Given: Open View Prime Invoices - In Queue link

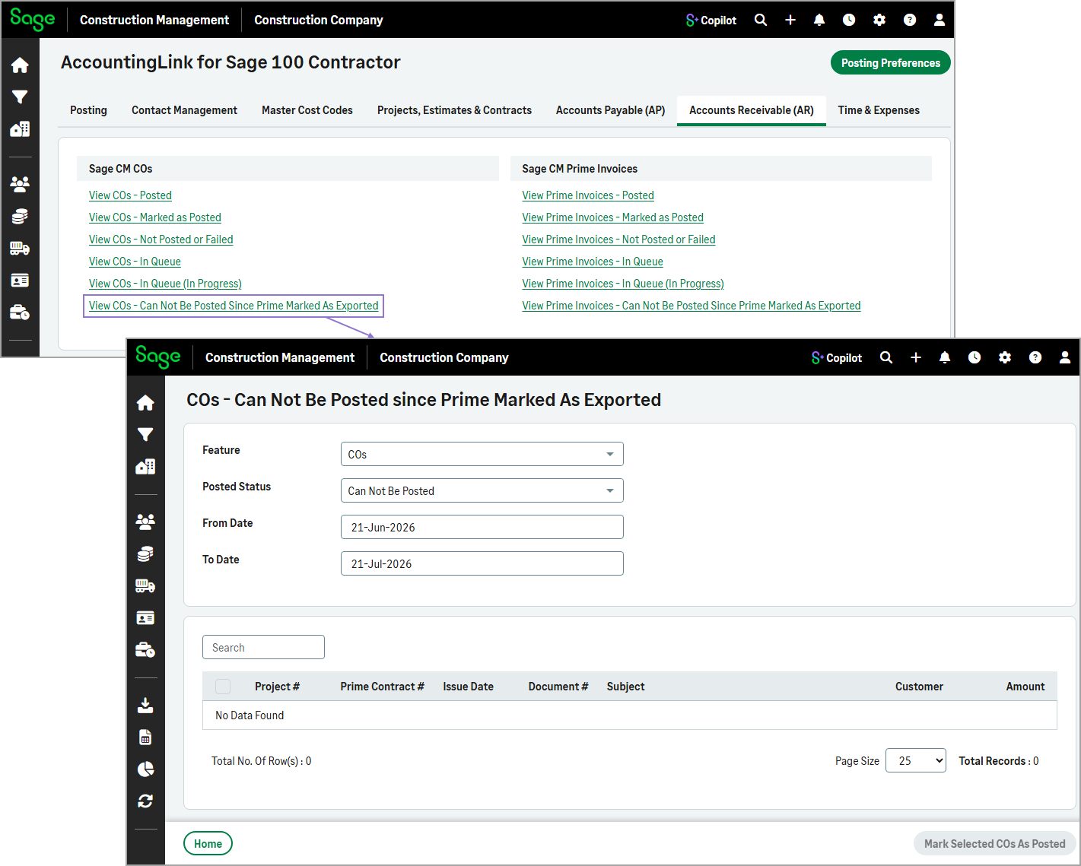Looking at the screenshot, I should pyautogui.click(x=593, y=262).
